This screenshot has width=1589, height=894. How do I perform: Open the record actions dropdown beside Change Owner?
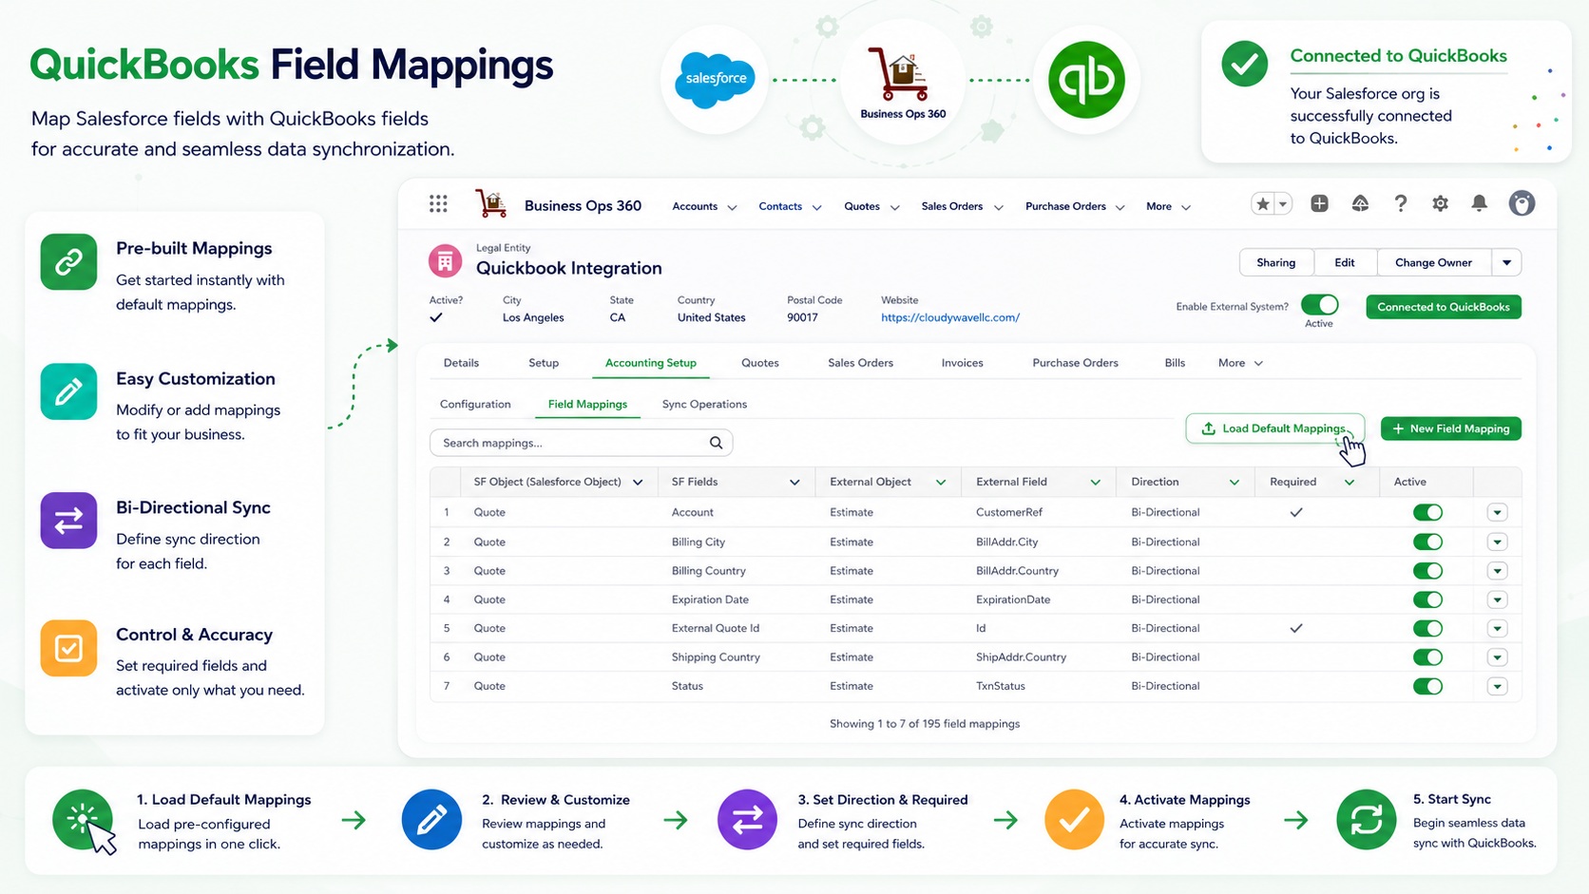[x=1506, y=262]
